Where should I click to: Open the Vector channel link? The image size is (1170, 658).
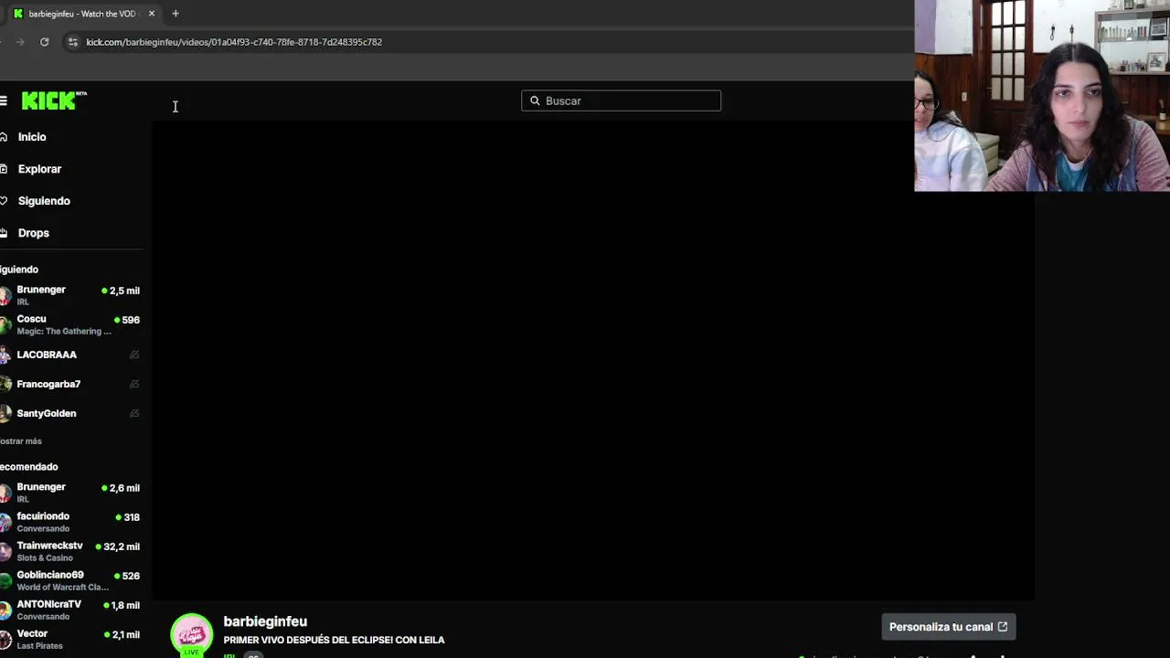32,633
